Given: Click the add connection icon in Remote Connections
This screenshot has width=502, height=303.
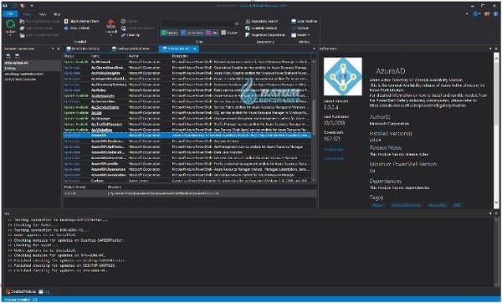Looking at the screenshot, I should [x=8, y=56].
